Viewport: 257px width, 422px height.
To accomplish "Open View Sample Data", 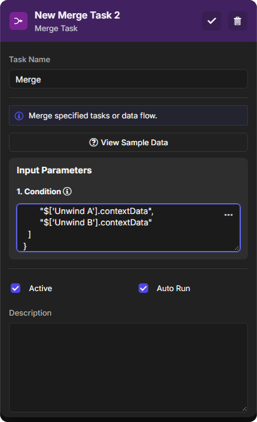I will [x=128, y=142].
